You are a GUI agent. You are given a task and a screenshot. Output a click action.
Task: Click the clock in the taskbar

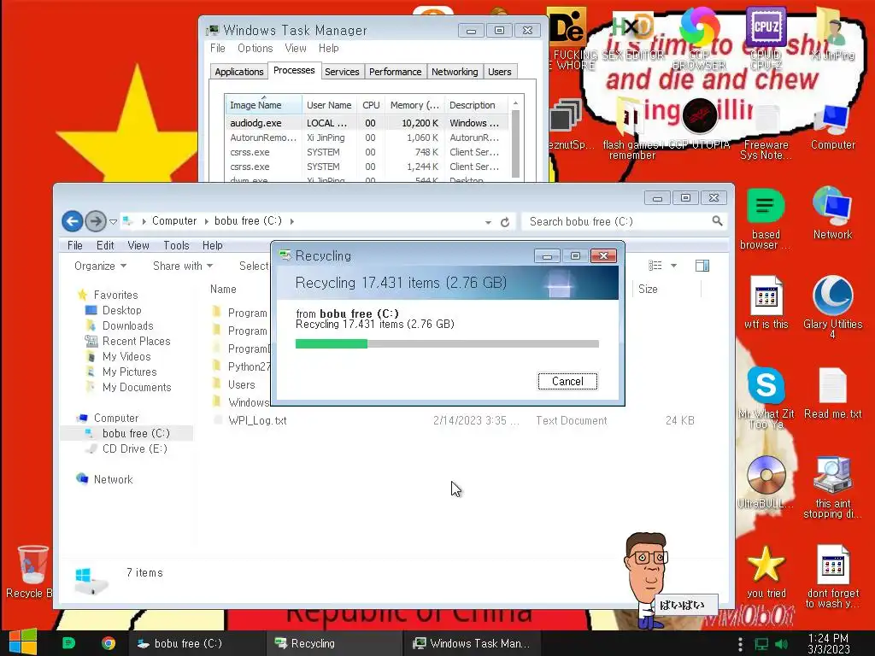click(828, 643)
